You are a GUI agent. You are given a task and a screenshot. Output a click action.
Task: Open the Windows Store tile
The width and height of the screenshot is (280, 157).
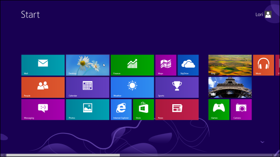(143, 109)
